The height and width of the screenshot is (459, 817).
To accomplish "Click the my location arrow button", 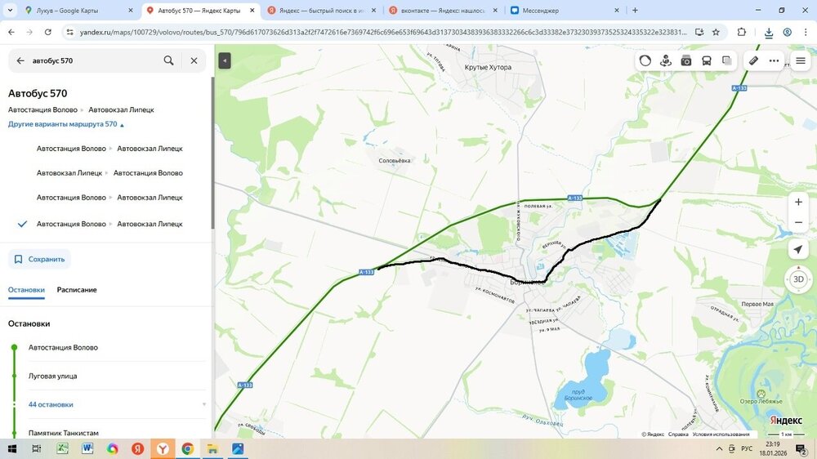I will 798,249.
